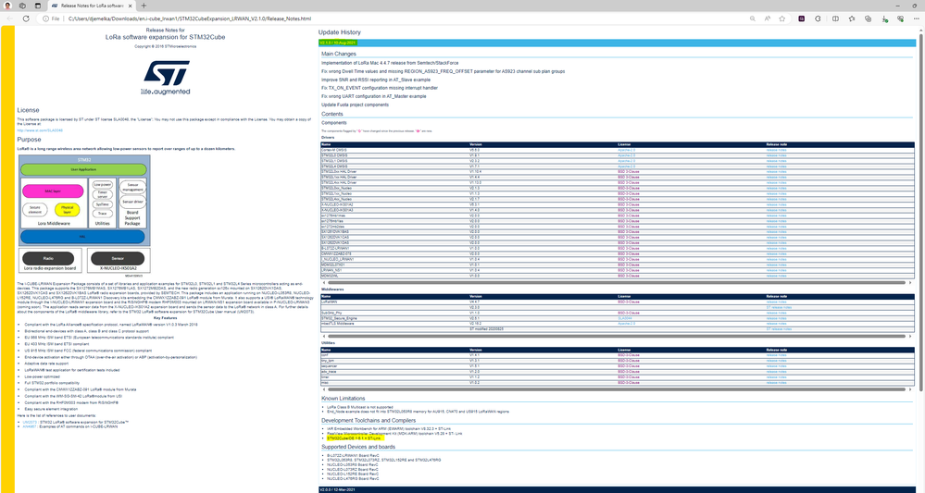Click the 'License' heading on the left
The width and height of the screenshot is (925, 493).
(29, 110)
